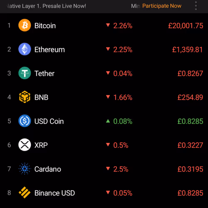Open the Cardano dotted logo

pyautogui.click(x=25, y=168)
